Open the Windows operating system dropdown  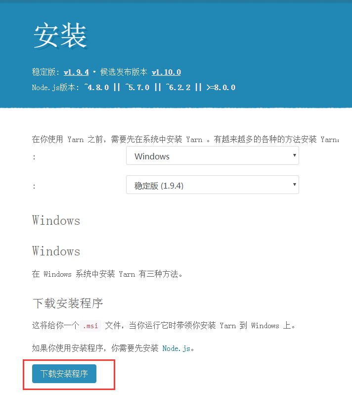(213, 155)
